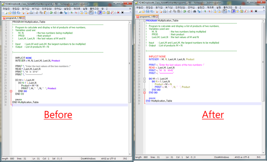Toggle Indent Guide in After window toolbar
Screen dimensions: 267x162
pos(233,11)
